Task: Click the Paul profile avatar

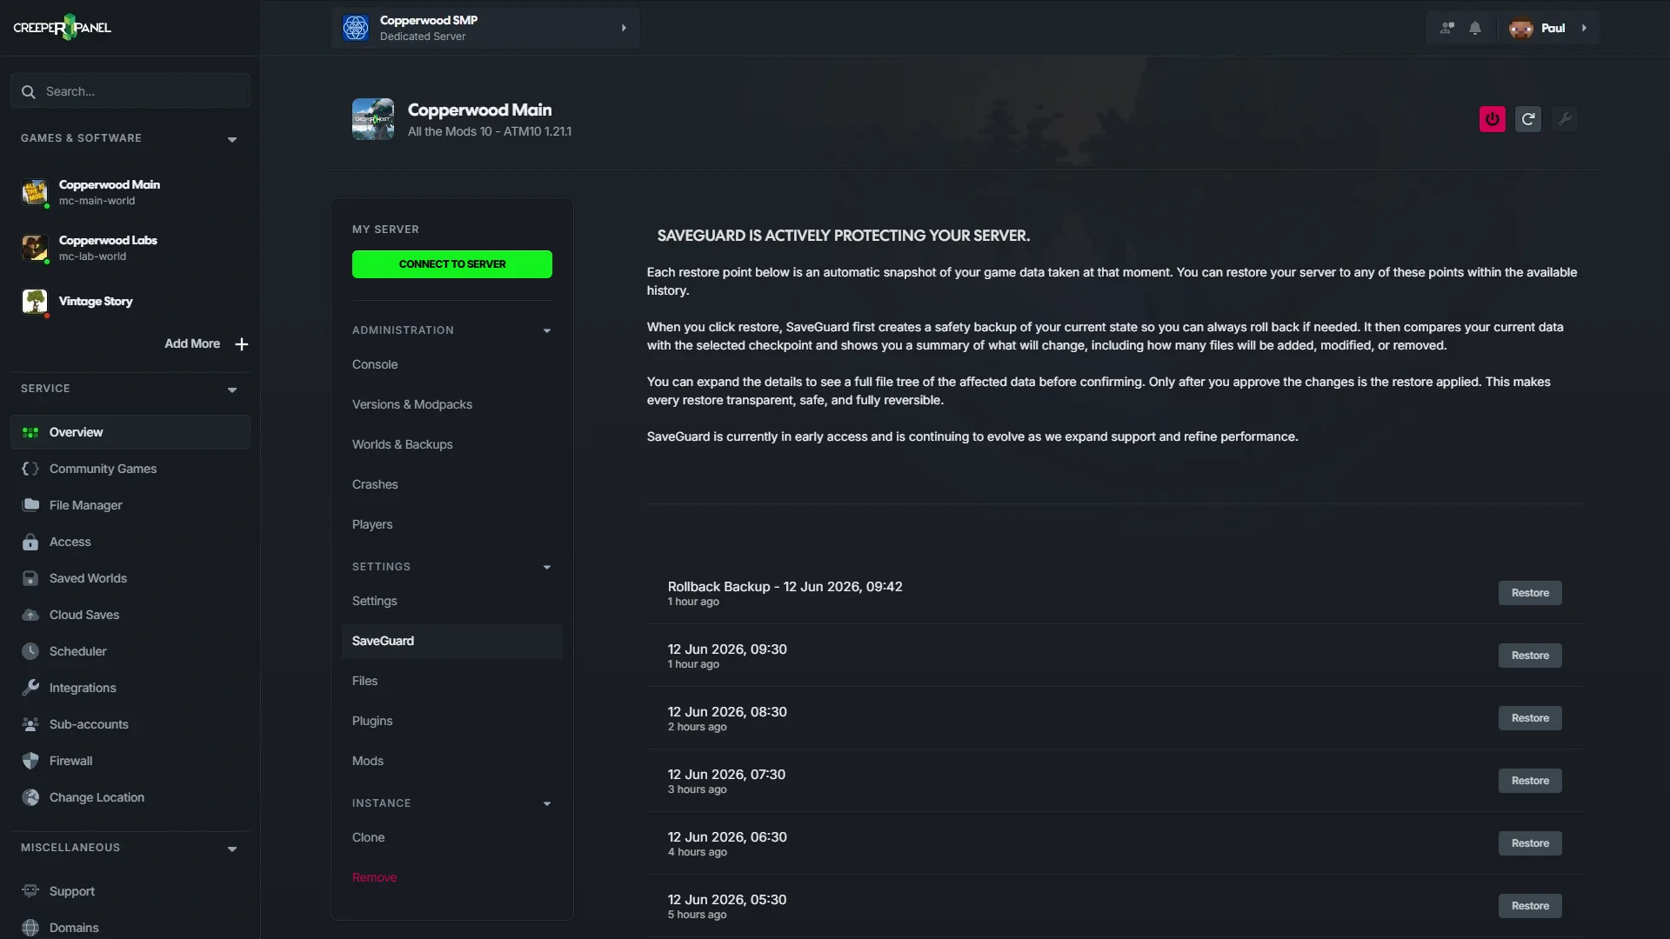Action: coord(1521,28)
